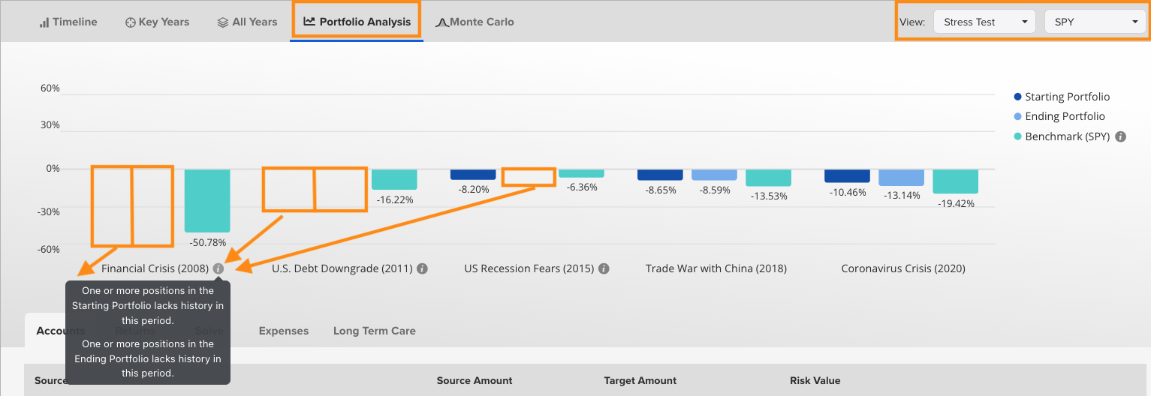Image resolution: width=1151 pixels, height=396 pixels.
Task: Toggle the Starting Portfolio legend series
Action: click(x=1062, y=97)
